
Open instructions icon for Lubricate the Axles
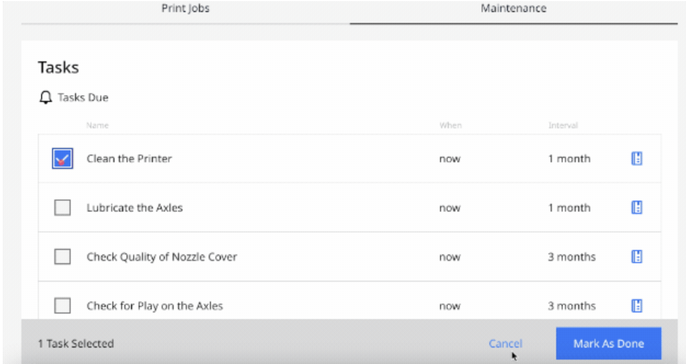637,208
